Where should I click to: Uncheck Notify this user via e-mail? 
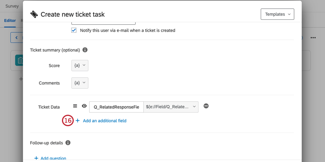(74, 30)
